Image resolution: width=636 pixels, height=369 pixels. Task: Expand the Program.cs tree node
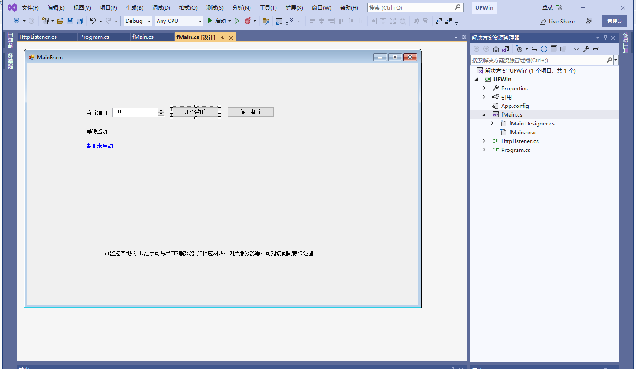click(484, 150)
